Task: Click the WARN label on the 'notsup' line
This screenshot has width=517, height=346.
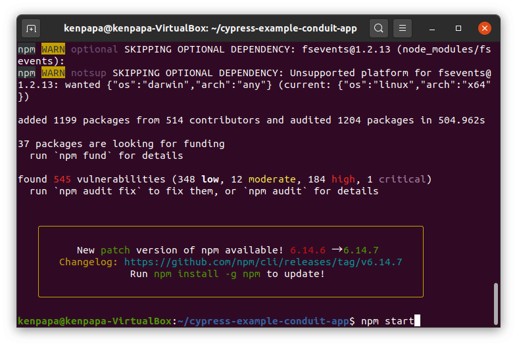Action: [x=53, y=73]
